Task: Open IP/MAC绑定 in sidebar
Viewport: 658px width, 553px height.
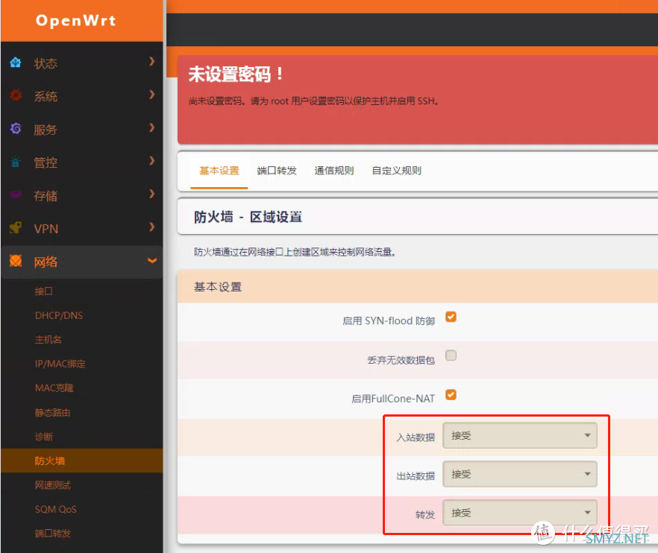Action: coord(60,364)
